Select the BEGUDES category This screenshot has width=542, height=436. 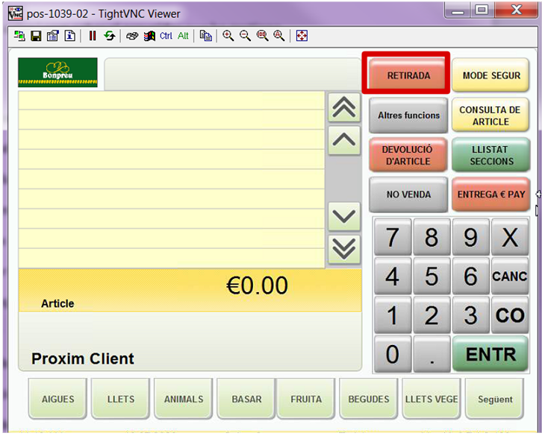[x=369, y=399]
